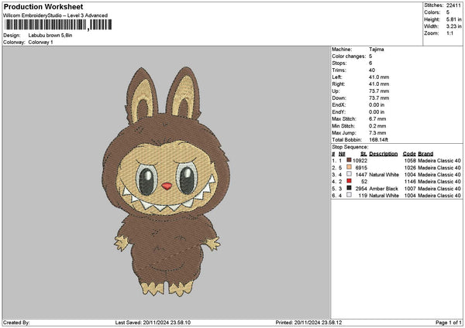Click 'Wilcom EmbroideryStudio – Level 3 Advanced' text
465x328 pixels.
click(x=55, y=15)
